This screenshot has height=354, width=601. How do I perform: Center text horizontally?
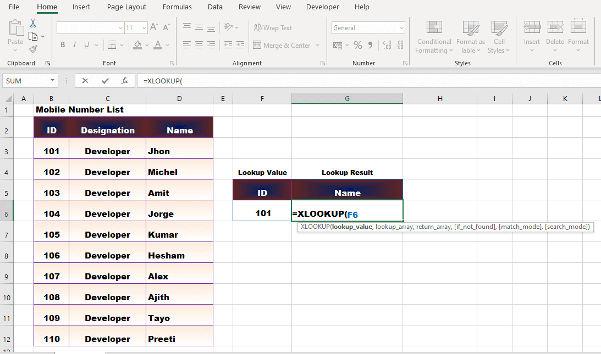[199, 45]
